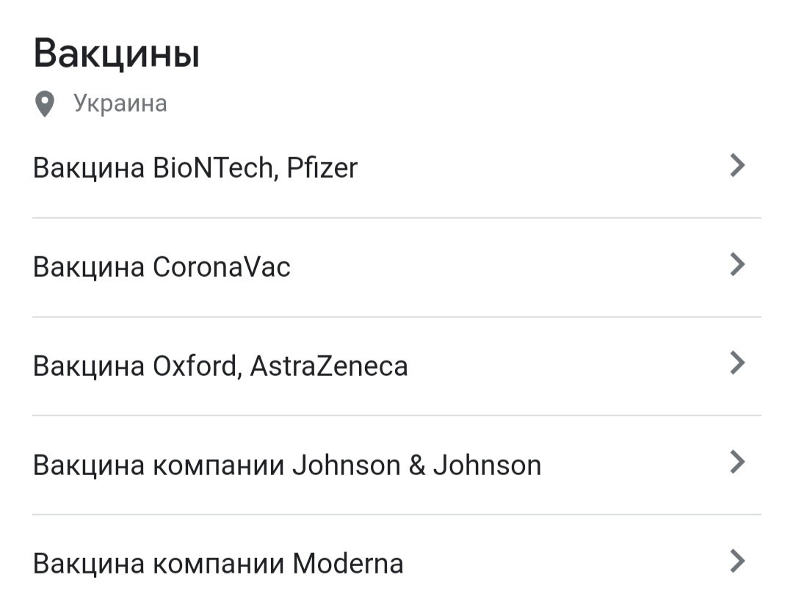Select the Вакцина Oxford, AstraZeneca entry
The height and width of the screenshot is (605, 793).
pos(396,366)
